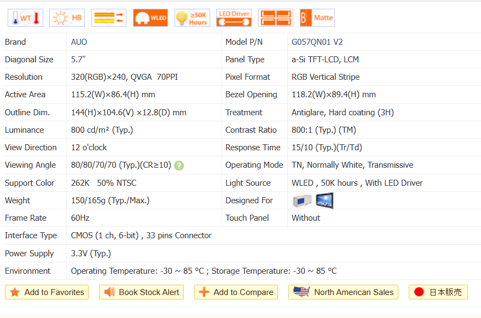Click the outdoor display thumbnail in Designed For

click(x=324, y=201)
